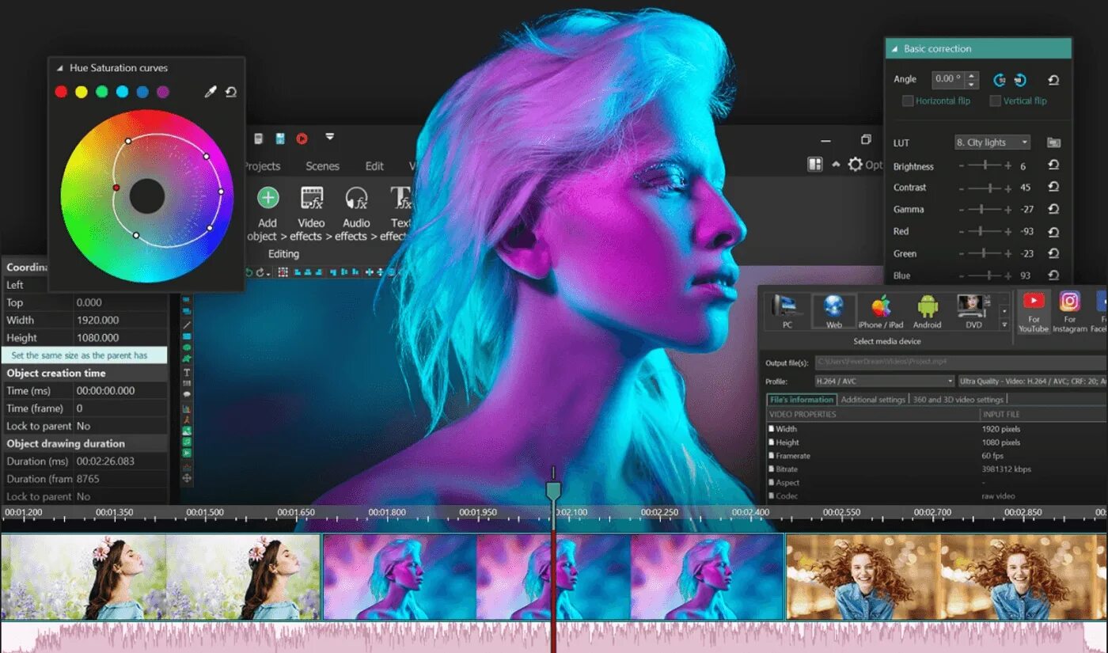Reset the Green value

(1053, 253)
